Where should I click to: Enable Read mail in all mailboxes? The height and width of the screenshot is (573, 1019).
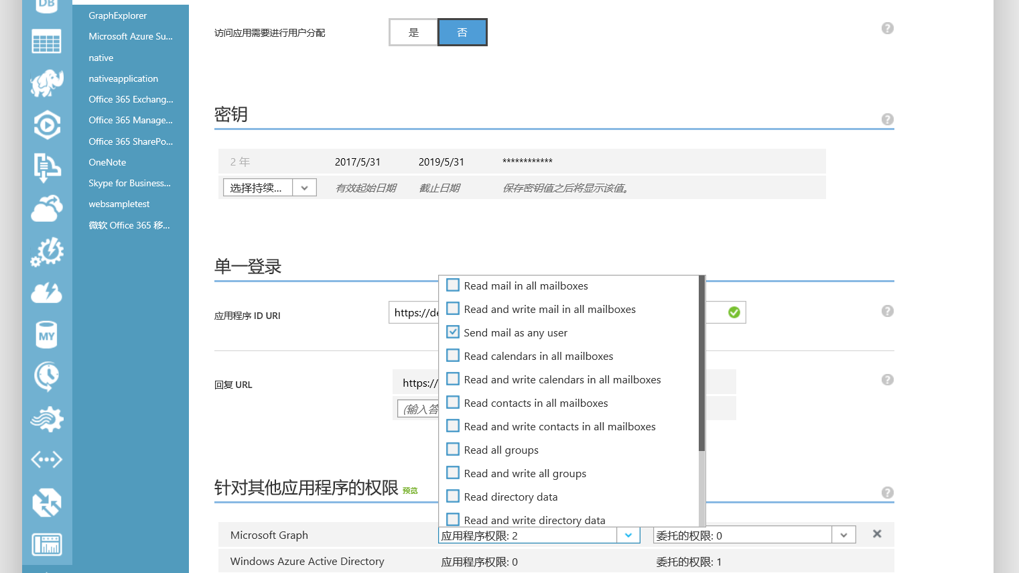click(x=452, y=285)
